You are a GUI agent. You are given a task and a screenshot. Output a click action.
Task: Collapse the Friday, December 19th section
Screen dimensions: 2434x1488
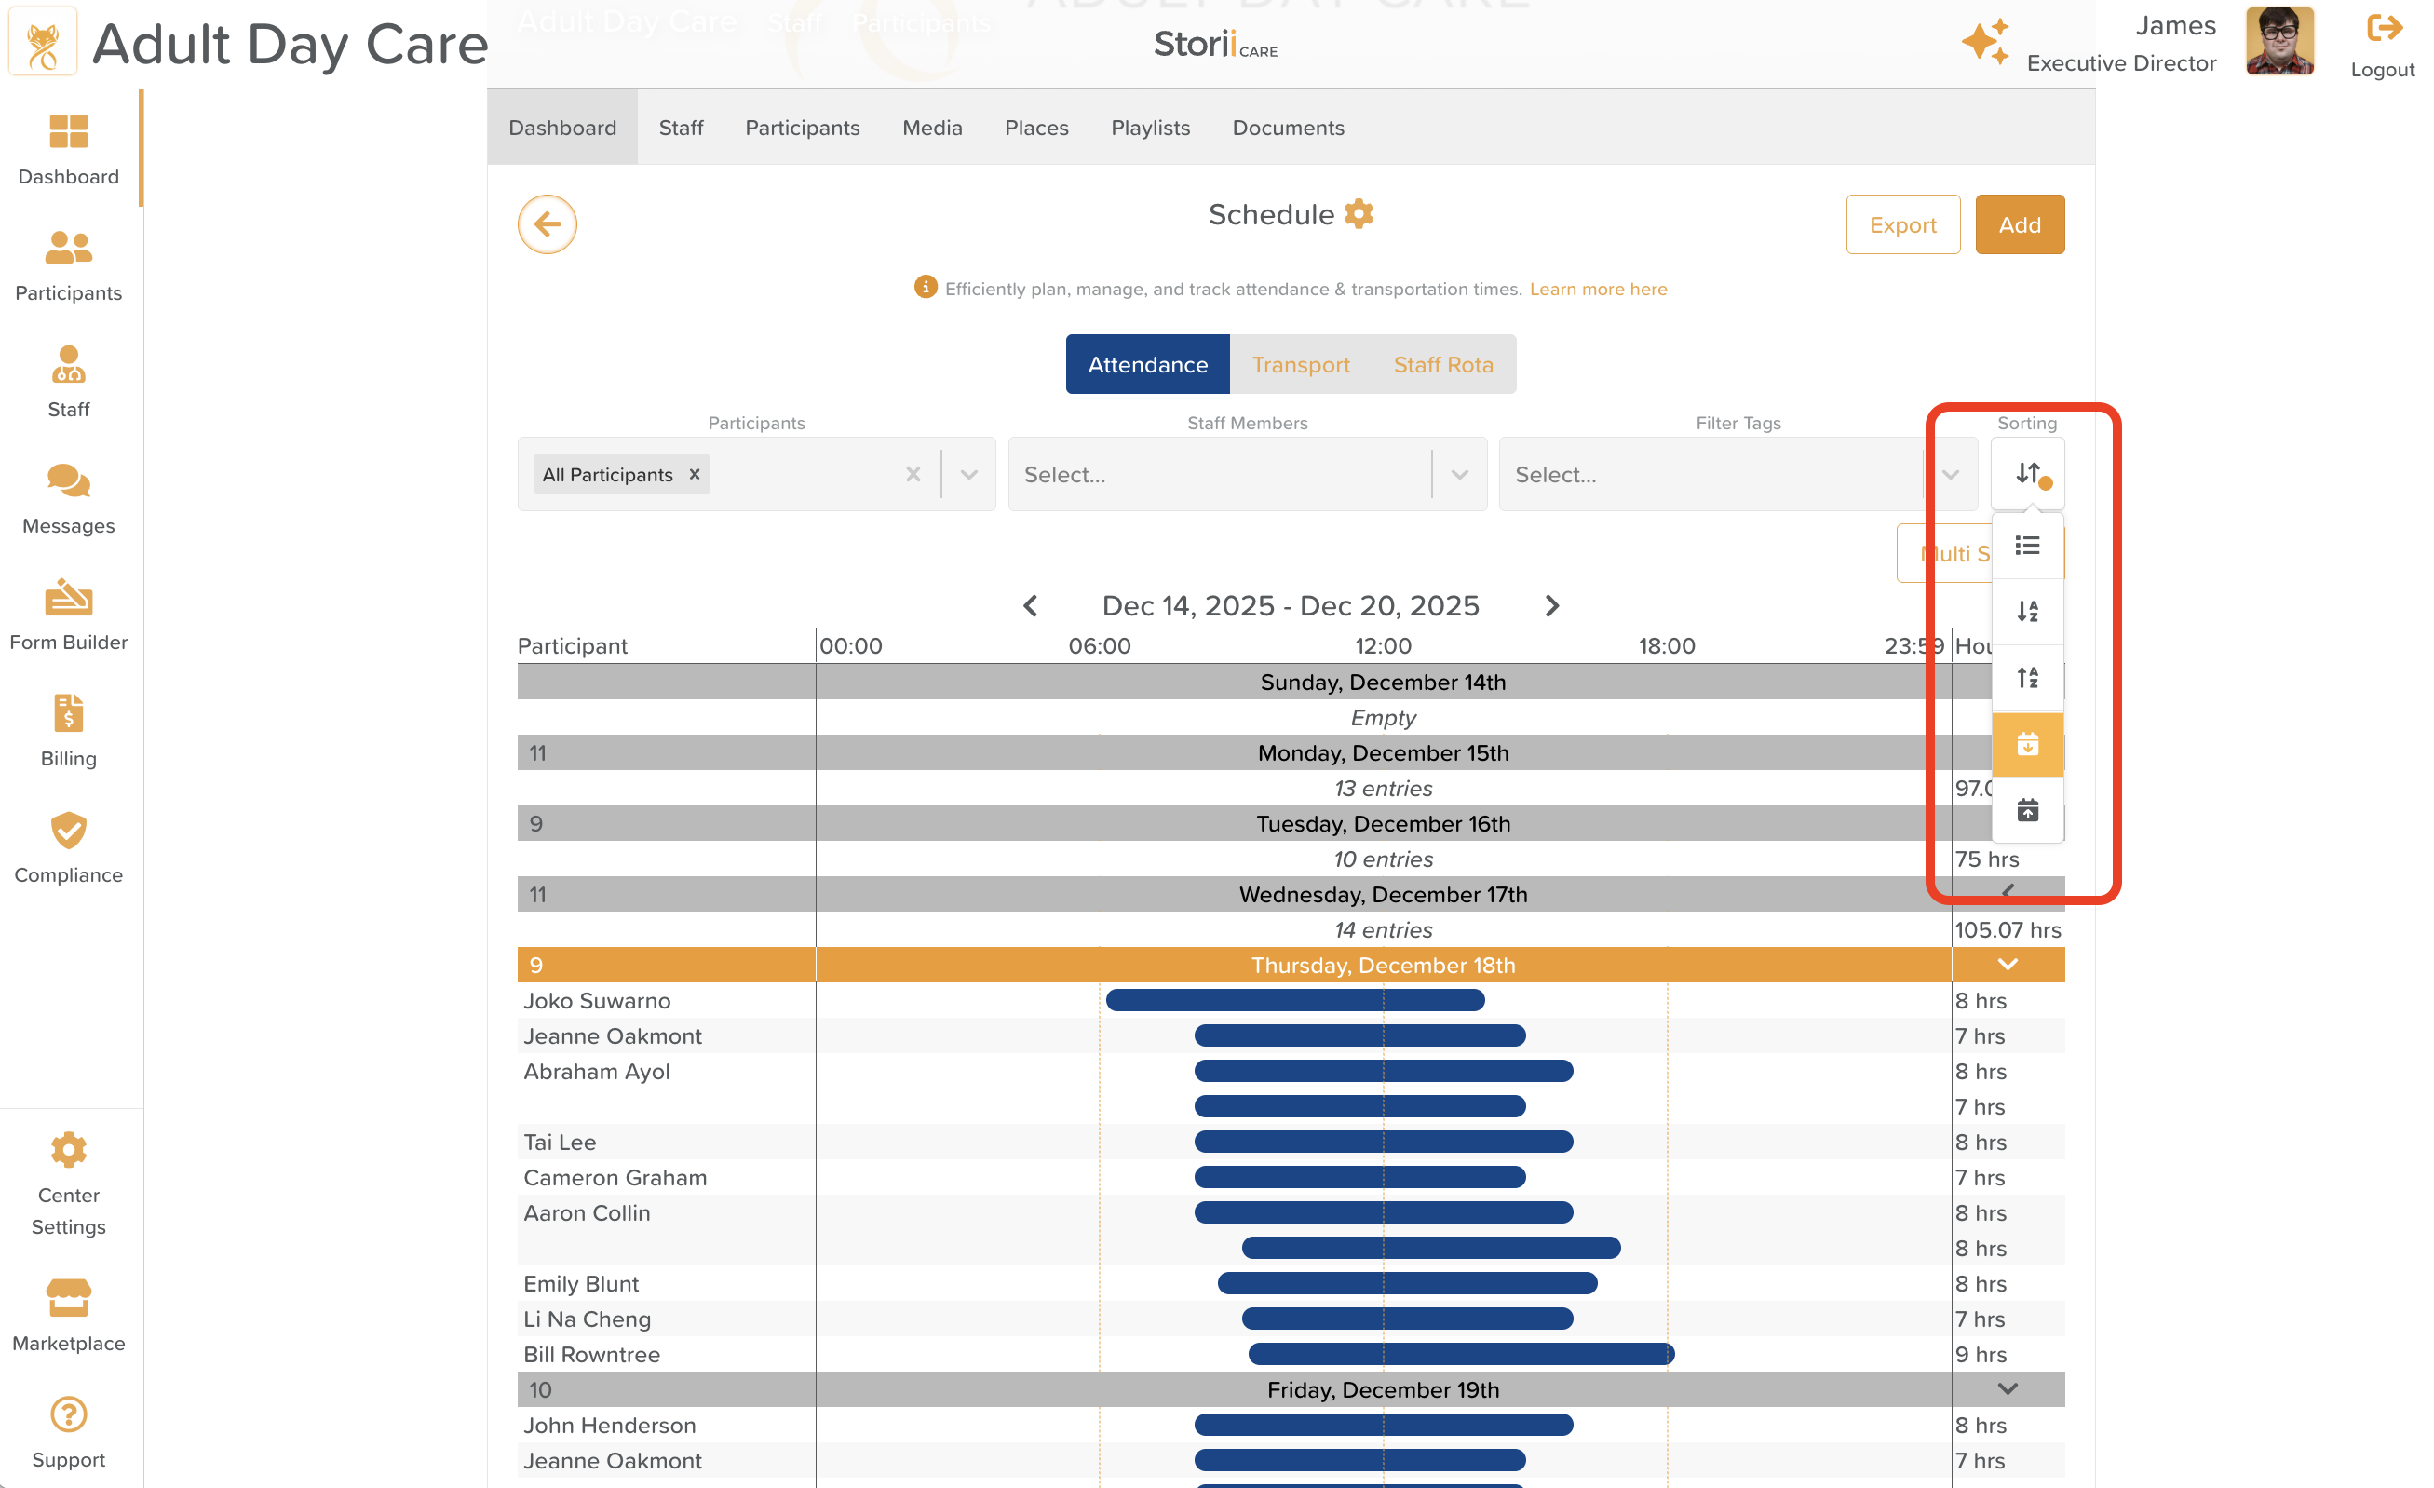click(x=2008, y=1389)
